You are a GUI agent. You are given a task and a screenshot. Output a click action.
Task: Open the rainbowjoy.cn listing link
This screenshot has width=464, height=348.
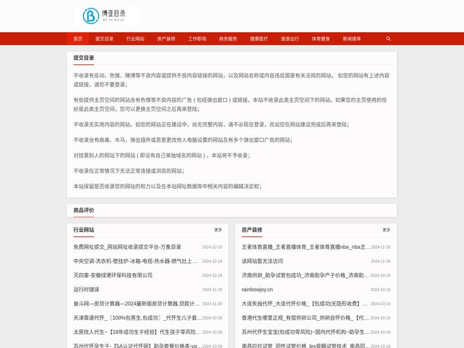point(257,289)
